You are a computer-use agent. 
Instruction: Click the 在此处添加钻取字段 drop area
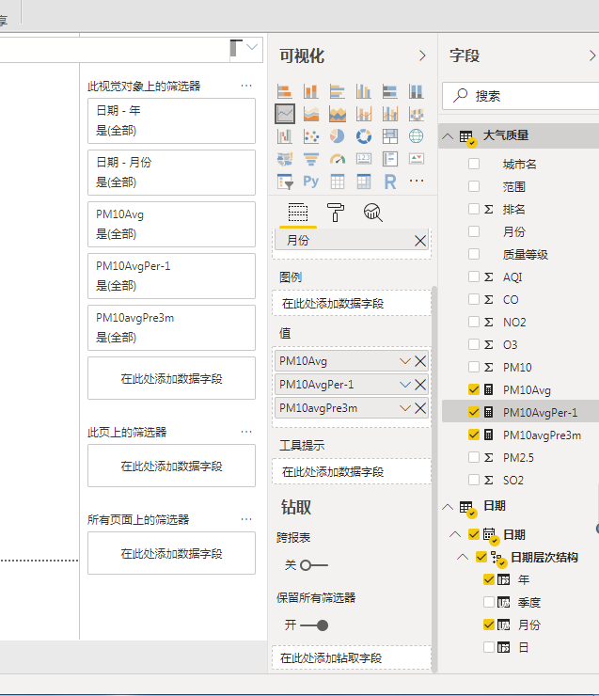(x=352, y=657)
